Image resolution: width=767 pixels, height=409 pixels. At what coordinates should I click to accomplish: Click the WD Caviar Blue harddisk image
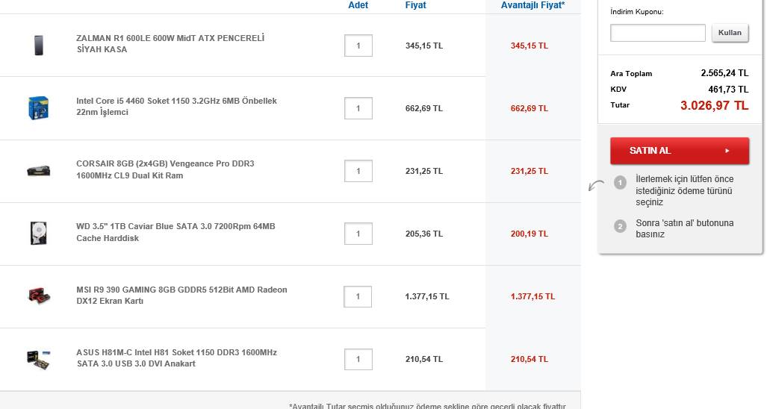[38, 233]
